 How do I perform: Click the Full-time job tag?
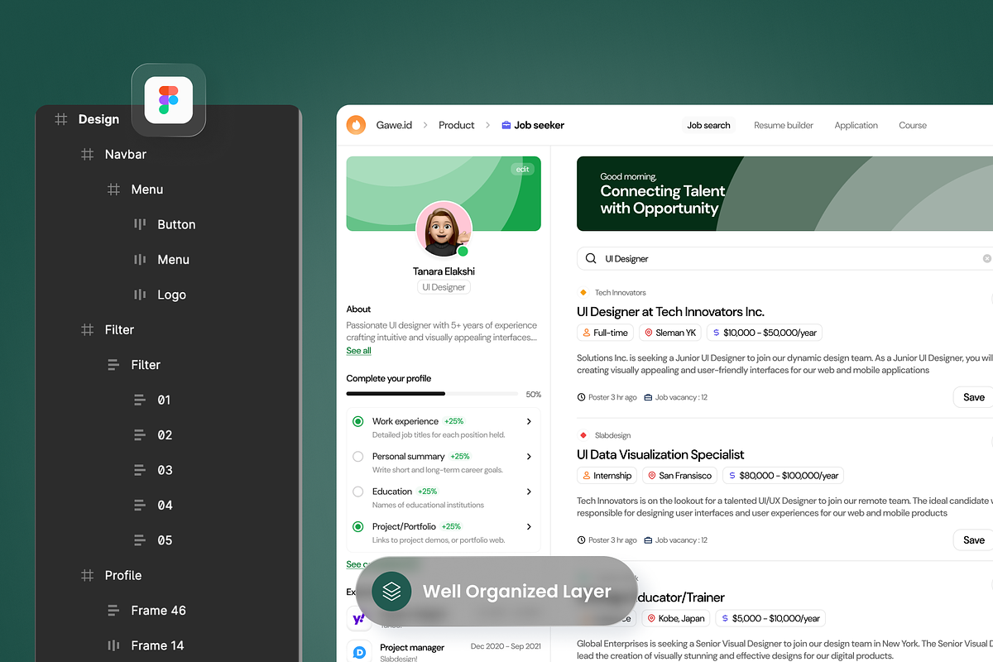pyautogui.click(x=605, y=333)
